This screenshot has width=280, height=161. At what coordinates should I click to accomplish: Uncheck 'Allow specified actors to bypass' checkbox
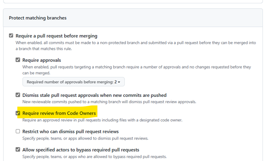[x=17, y=149]
